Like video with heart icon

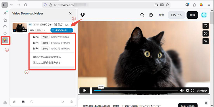[205, 26]
